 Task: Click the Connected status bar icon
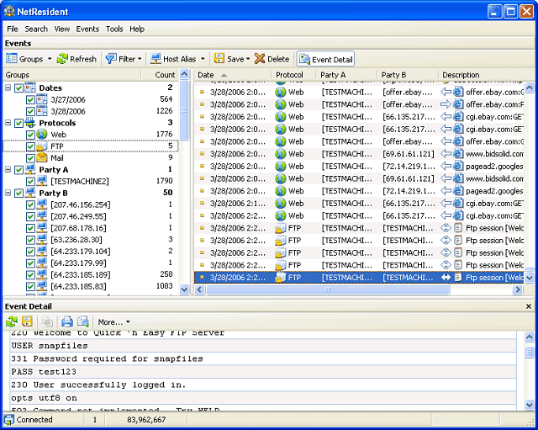coord(9,420)
